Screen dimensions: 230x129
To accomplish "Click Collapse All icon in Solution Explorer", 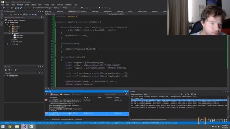I will [24, 14].
